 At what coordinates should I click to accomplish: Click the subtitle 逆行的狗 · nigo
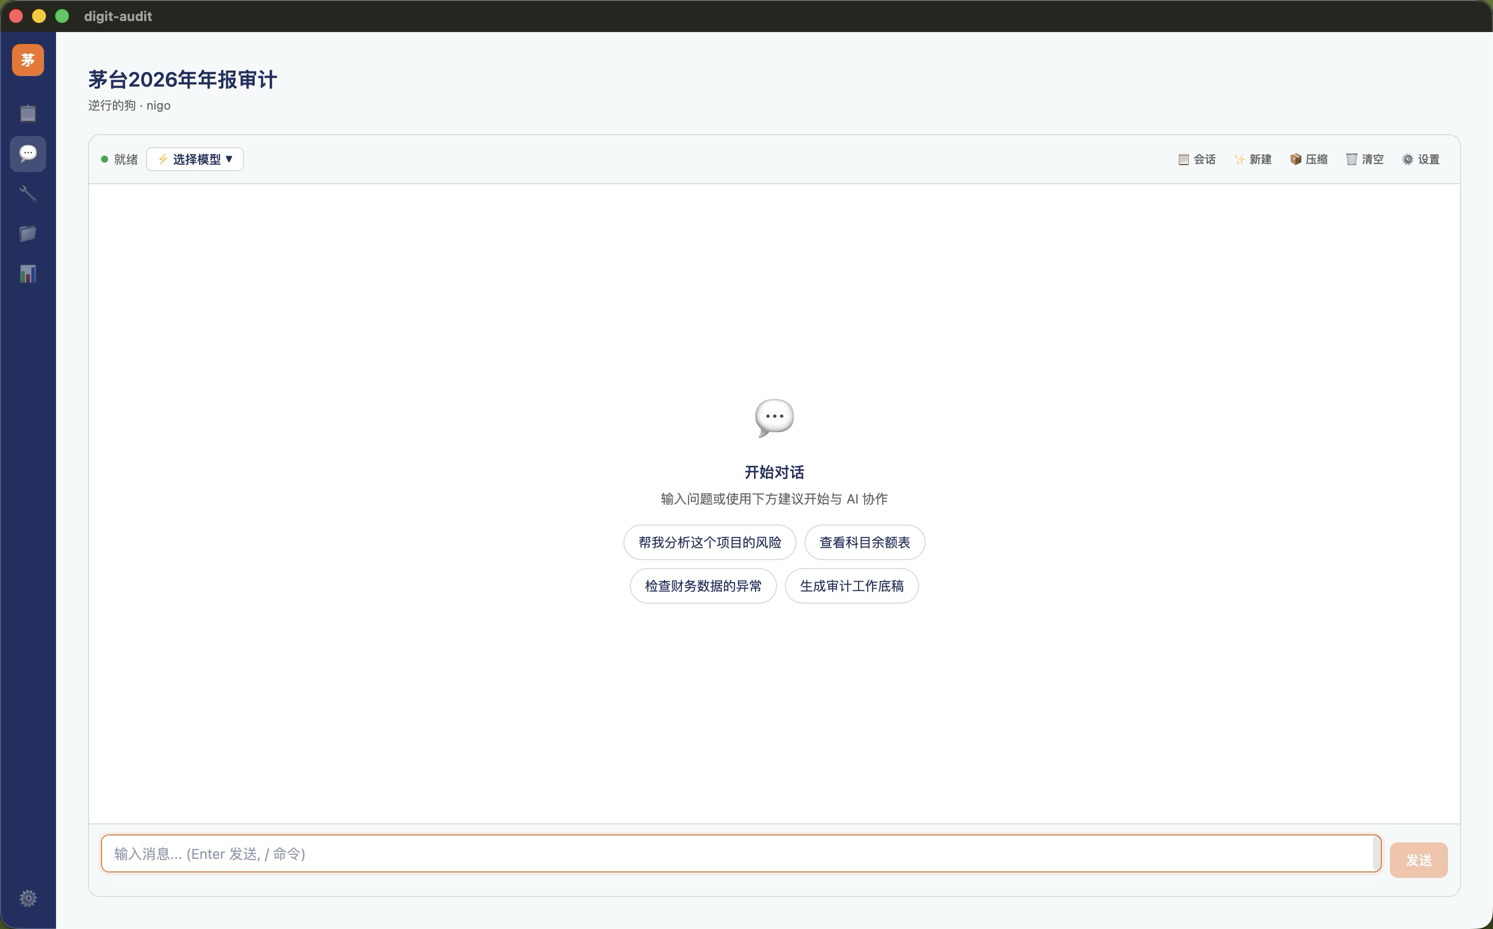pyautogui.click(x=129, y=106)
